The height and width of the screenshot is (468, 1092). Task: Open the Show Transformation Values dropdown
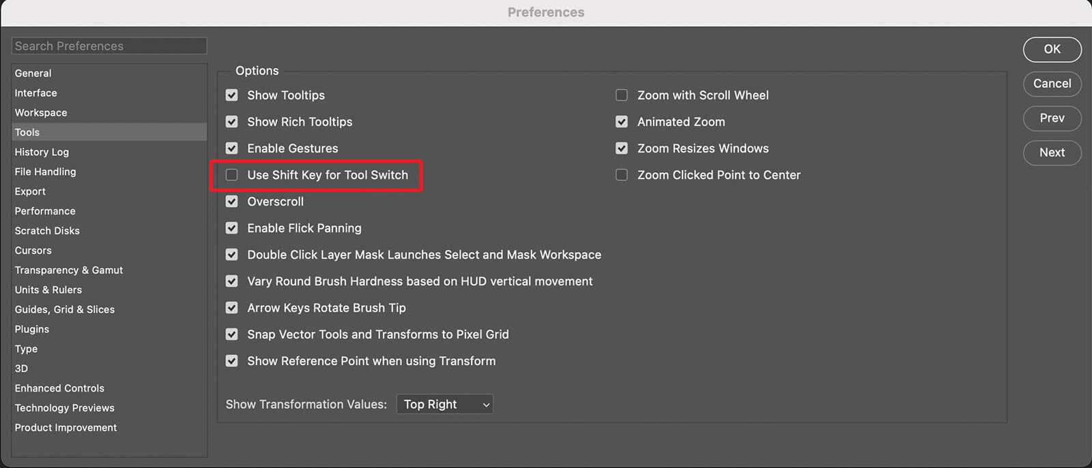point(444,404)
